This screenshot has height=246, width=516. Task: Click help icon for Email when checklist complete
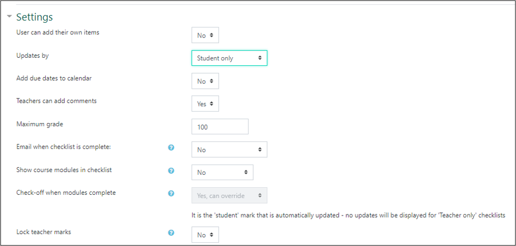click(x=171, y=147)
